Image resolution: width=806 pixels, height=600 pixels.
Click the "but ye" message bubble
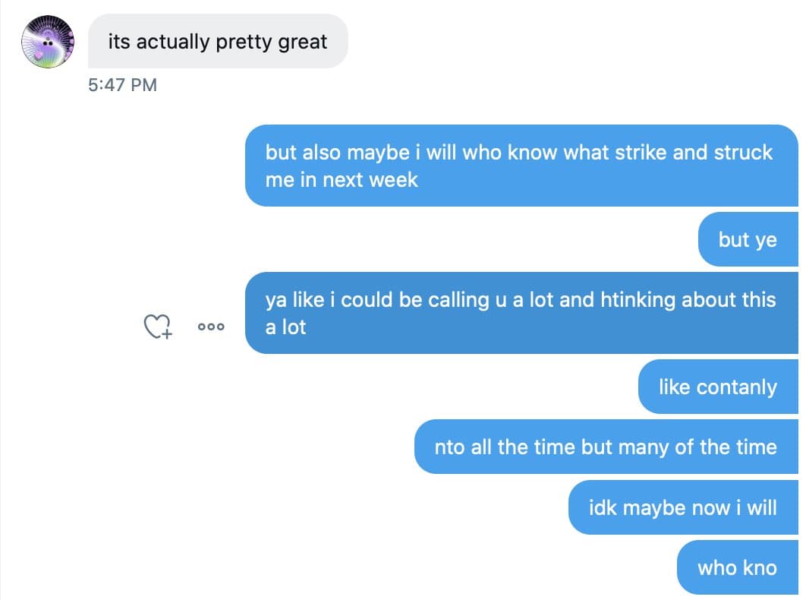coord(748,240)
